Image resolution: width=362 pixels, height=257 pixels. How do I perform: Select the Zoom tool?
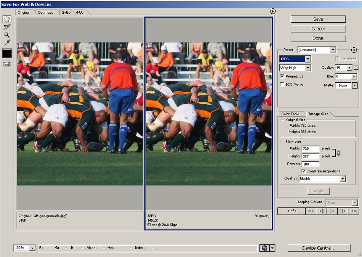point(7,35)
